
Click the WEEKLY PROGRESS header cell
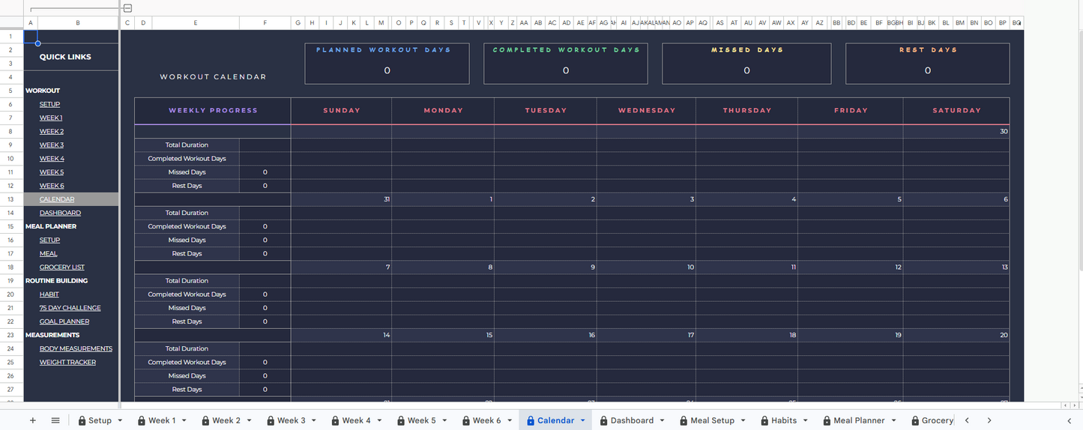213,111
